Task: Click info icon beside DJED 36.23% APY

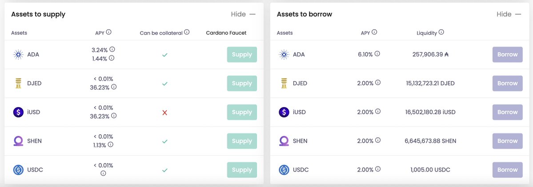Action: tap(114, 87)
